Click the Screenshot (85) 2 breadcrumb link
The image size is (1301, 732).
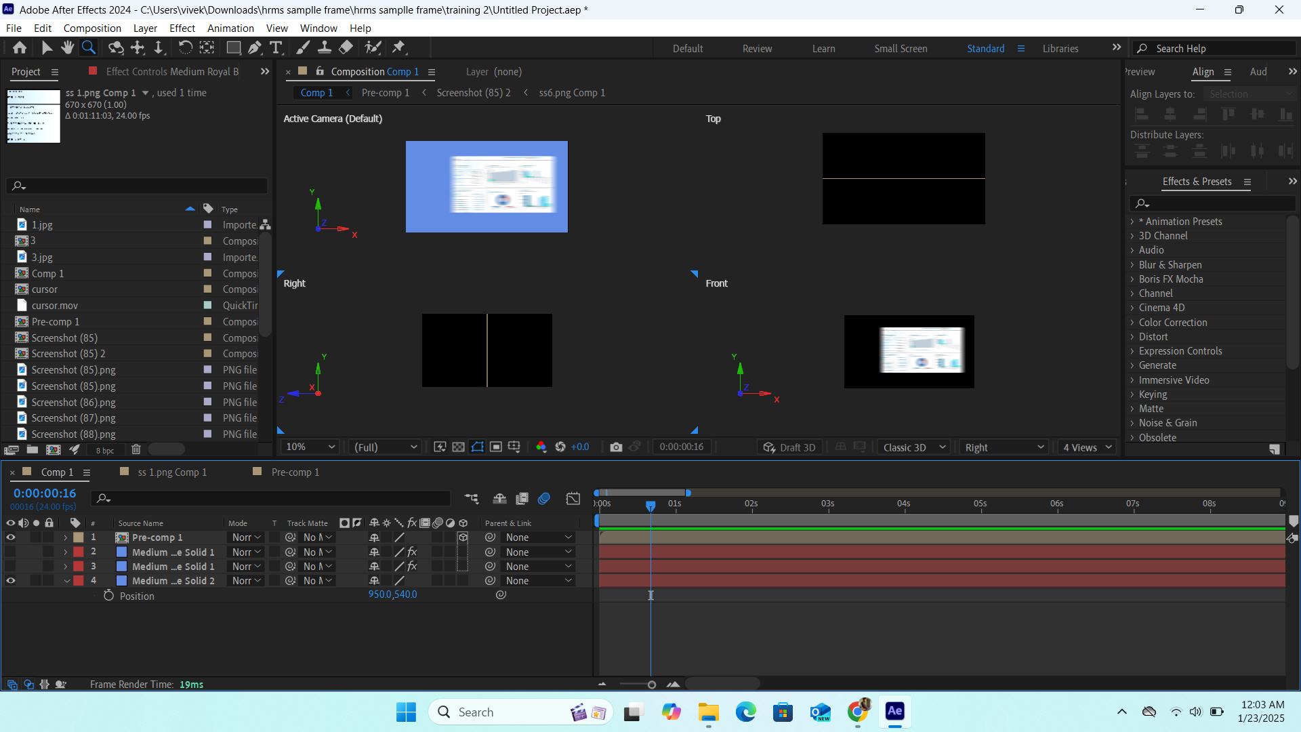474,92
